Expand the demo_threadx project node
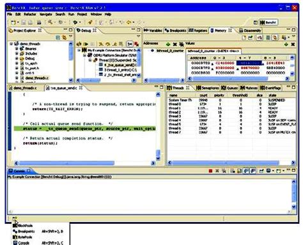This screenshot has width=303, height=245. coord(12,43)
